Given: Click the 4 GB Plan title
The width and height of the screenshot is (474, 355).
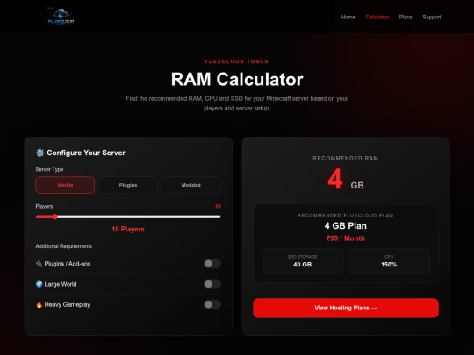Looking at the screenshot, I should tap(346, 226).
